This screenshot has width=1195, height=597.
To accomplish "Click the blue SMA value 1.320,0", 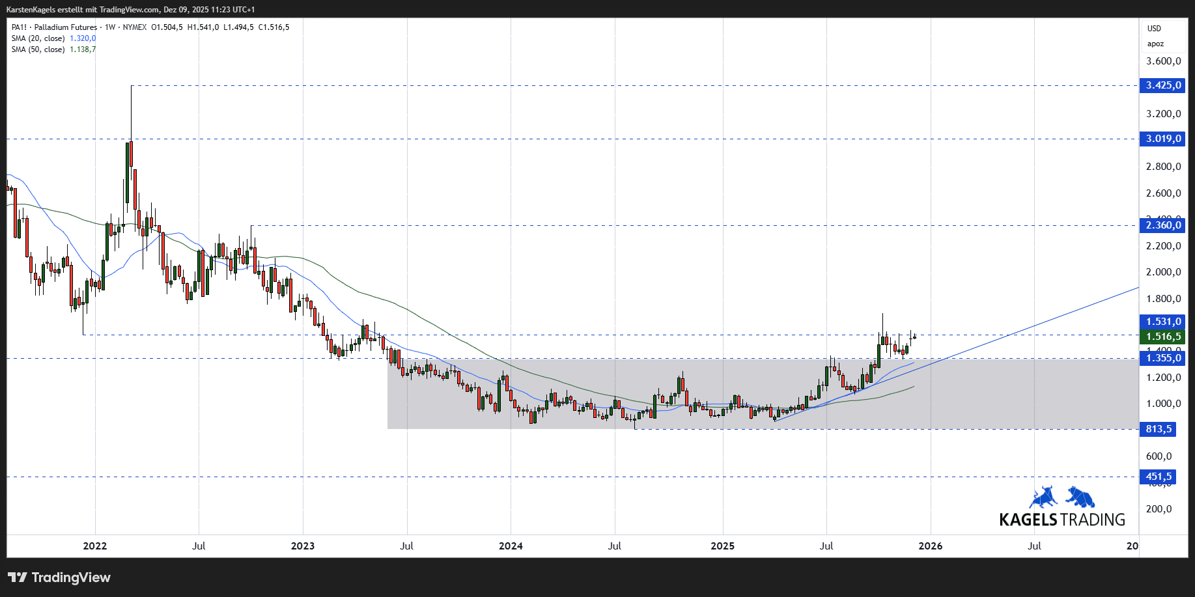I will click(82, 38).
